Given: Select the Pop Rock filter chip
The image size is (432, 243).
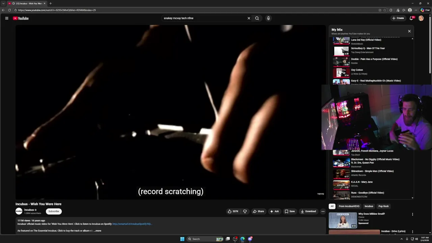Looking at the screenshot, I should pos(383,206).
